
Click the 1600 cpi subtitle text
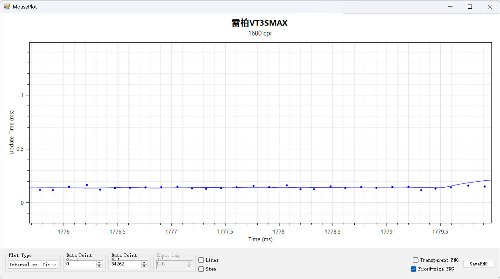click(260, 33)
